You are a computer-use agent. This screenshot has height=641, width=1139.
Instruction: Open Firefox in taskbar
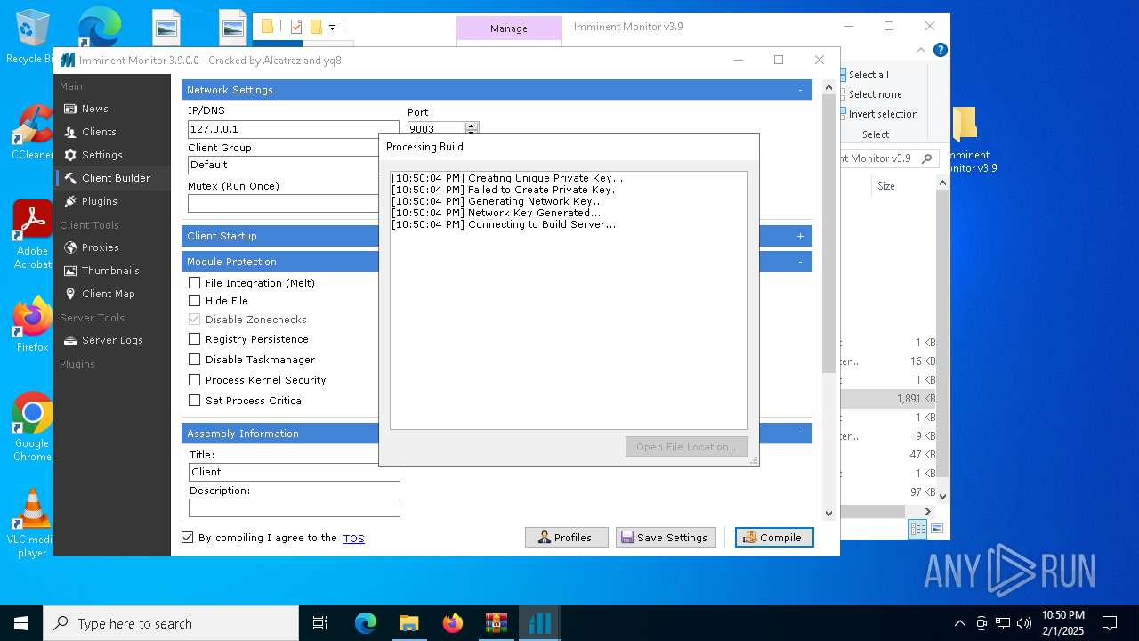tap(452, 623)
